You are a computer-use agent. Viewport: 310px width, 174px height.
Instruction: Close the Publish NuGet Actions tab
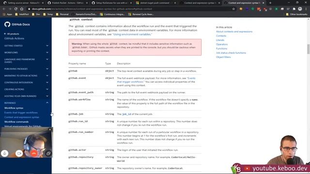point(87,3)
